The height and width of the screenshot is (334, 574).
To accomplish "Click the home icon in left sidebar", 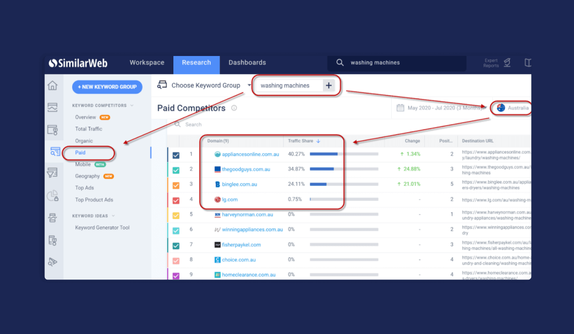I will pos(53,86).
